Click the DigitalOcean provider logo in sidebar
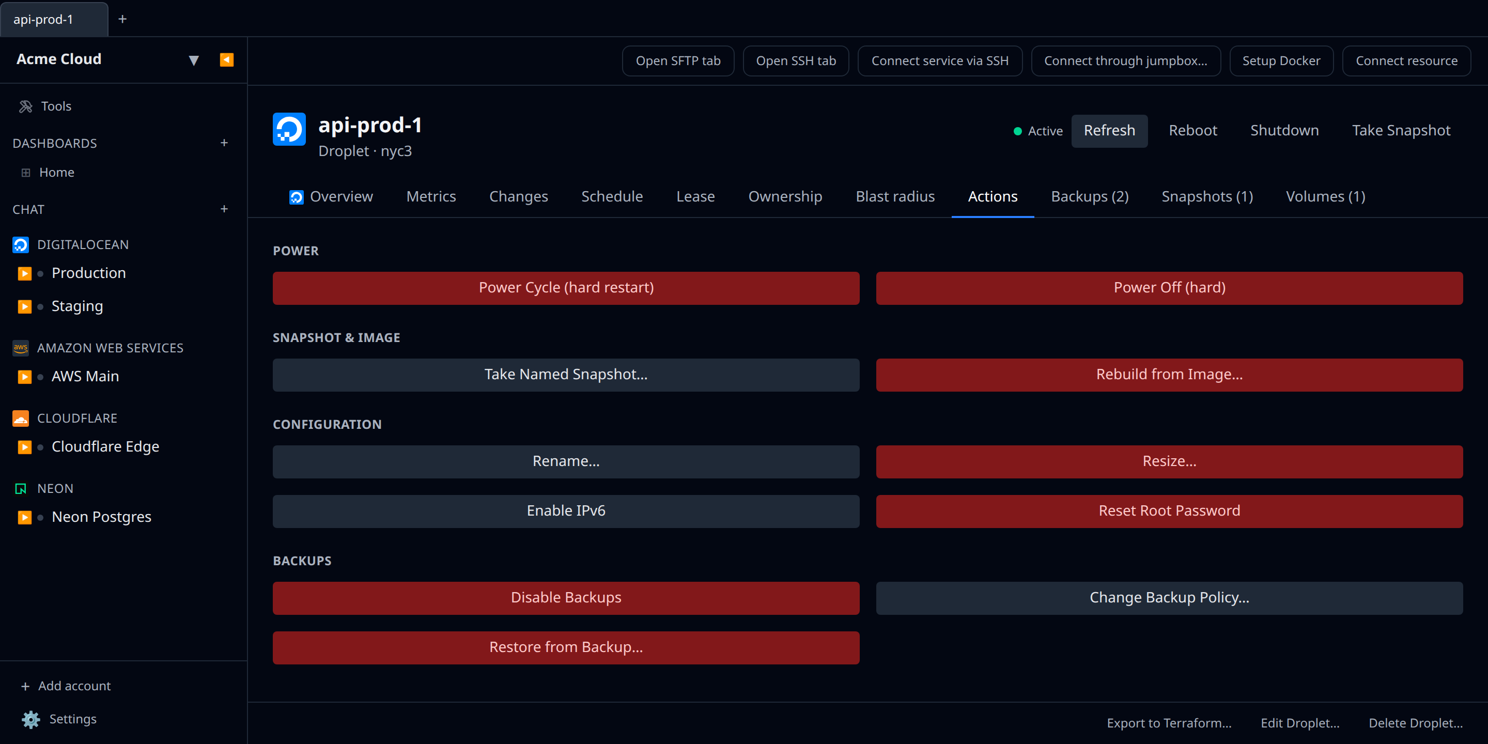 tap(21, 245)
